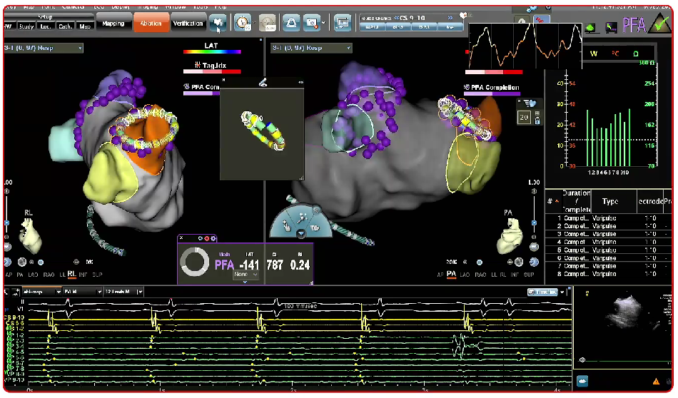Click the clock timer toolbar icon
The width and height of the screenshot is (678, 398).
coord(243,24)
